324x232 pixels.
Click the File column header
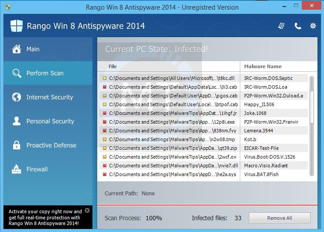pos(113,66)
